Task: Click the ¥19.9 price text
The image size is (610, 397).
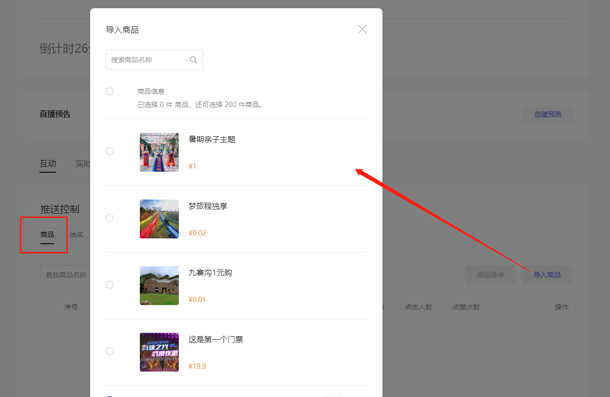Action: click(197, 366)
